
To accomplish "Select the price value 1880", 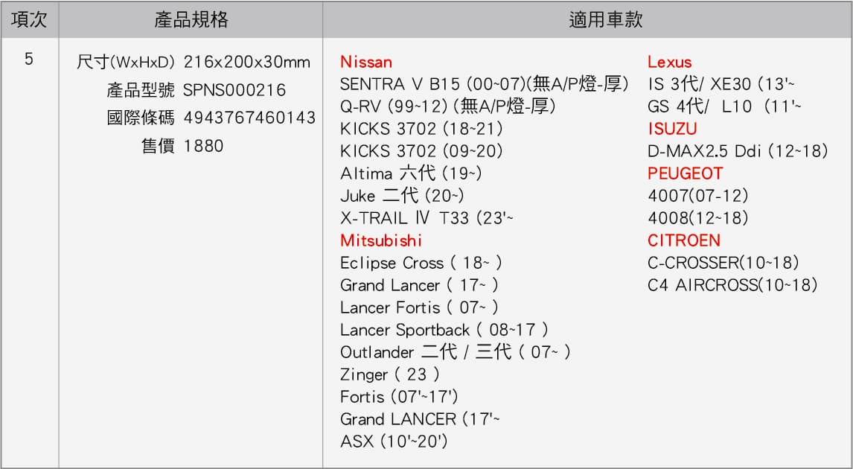I will point(203,146).
